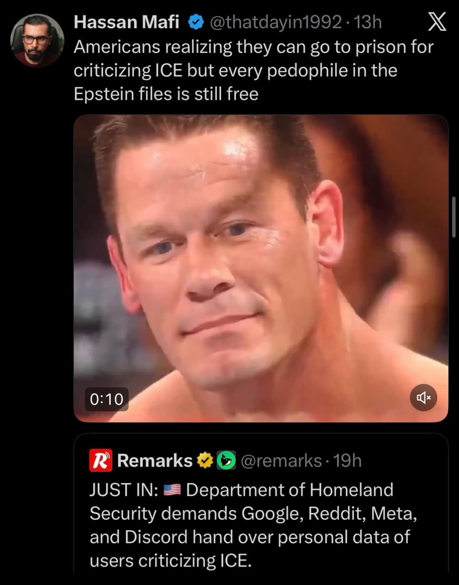Click the green affiliate badge next to Remarks
The image size is (459, 585).
(226, 461)
